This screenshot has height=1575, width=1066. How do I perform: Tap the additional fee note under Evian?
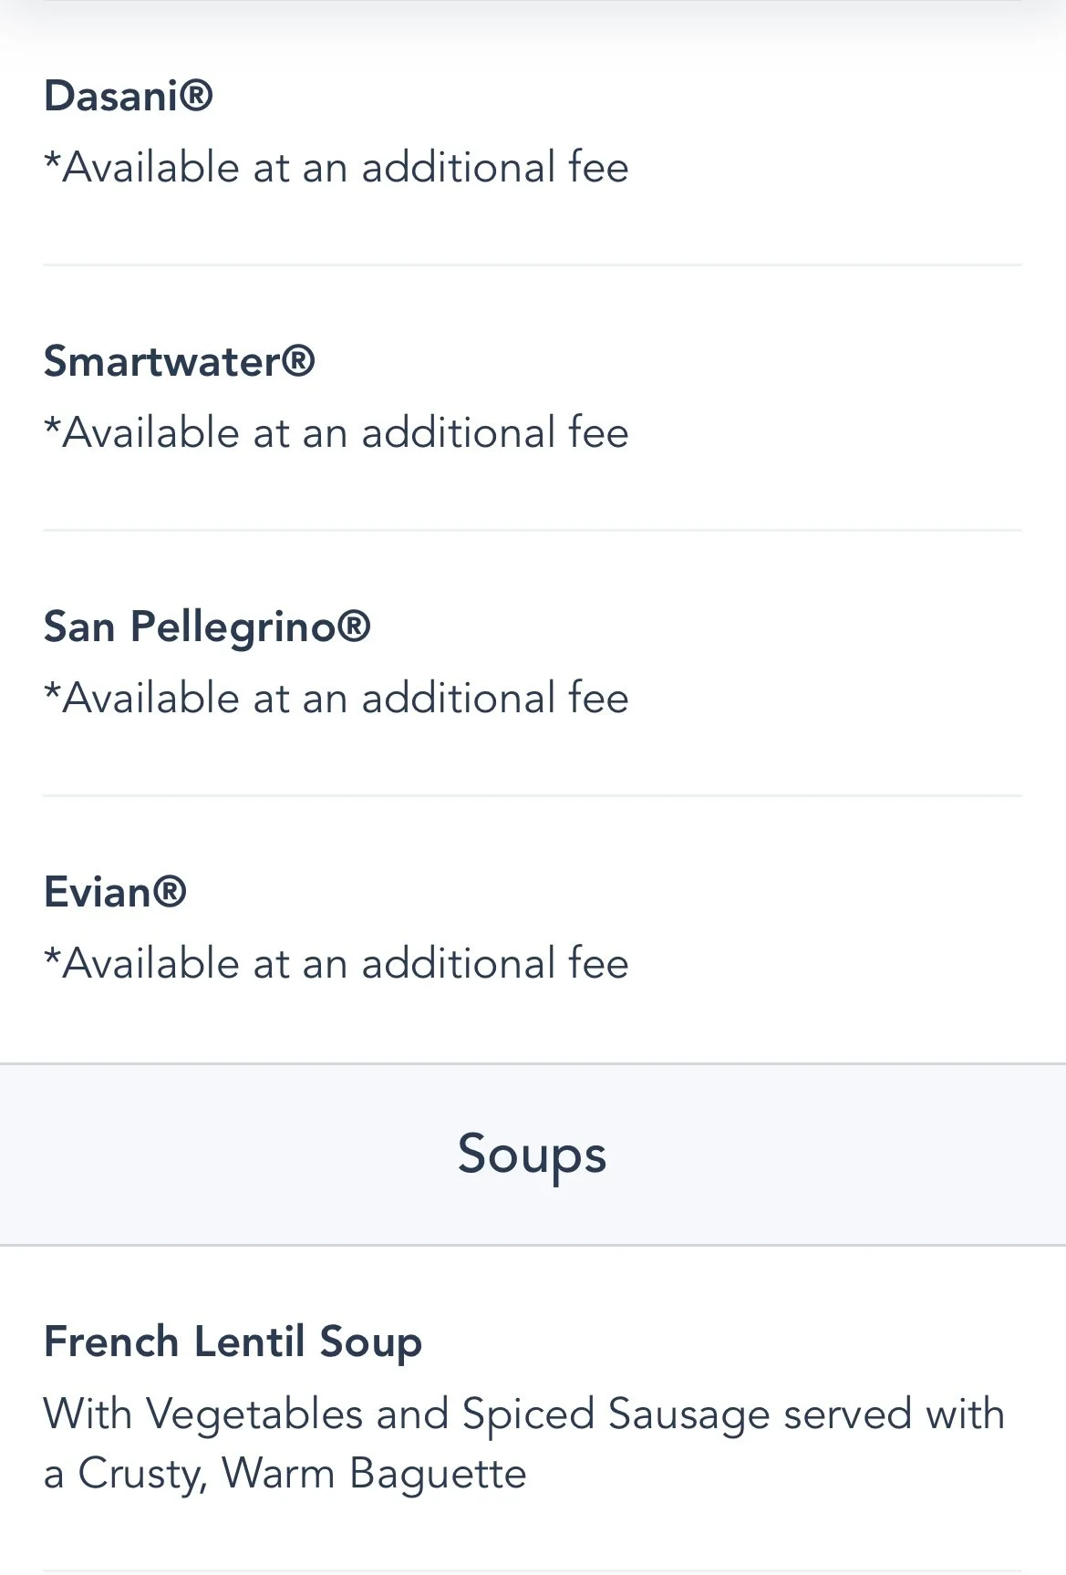pyautogui.click(x=336, y=964)
